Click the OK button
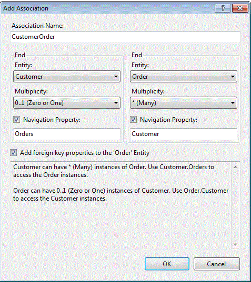The width and height of the screenshot is (251, 282). tap(167, 264)
